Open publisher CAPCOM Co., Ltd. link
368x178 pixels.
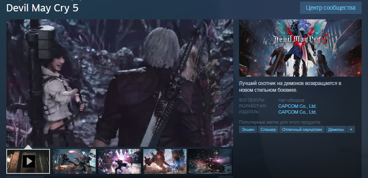pyautogui.click(x=297, y=112)
